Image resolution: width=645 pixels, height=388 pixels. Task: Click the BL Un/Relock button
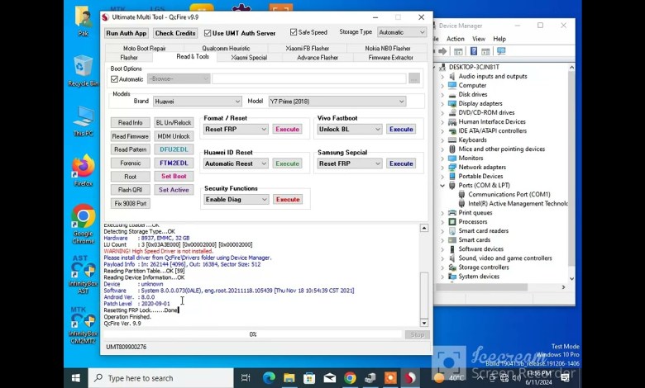tap(174, 123)
